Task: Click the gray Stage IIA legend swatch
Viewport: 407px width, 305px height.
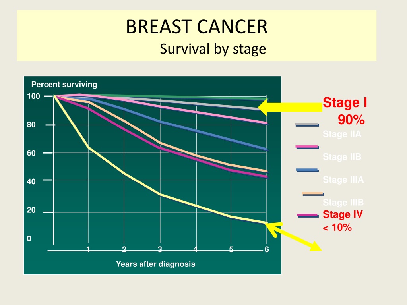Action: tap(307, 125)
